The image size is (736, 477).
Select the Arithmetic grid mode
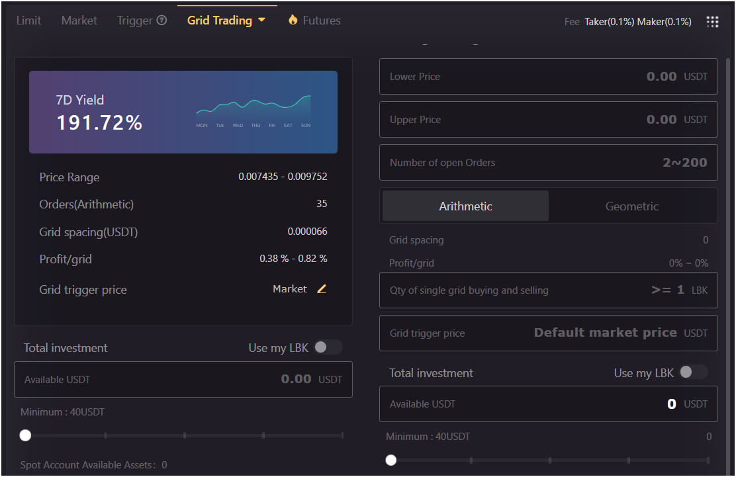465,206
